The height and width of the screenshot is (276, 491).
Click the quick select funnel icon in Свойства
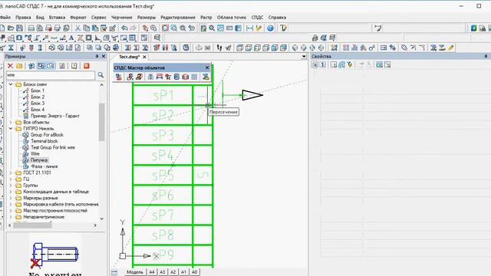[350, 64]
